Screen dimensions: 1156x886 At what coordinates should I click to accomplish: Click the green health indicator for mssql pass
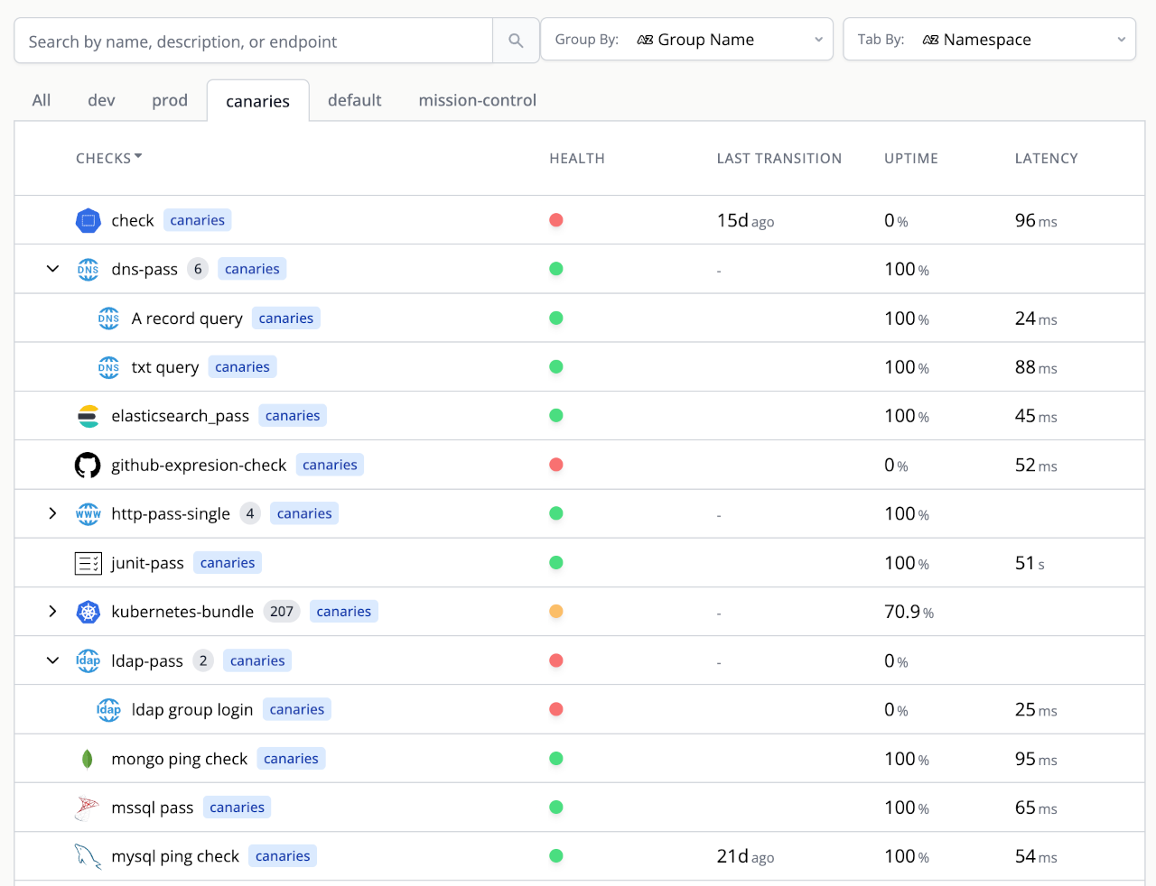tap(556, 808)
